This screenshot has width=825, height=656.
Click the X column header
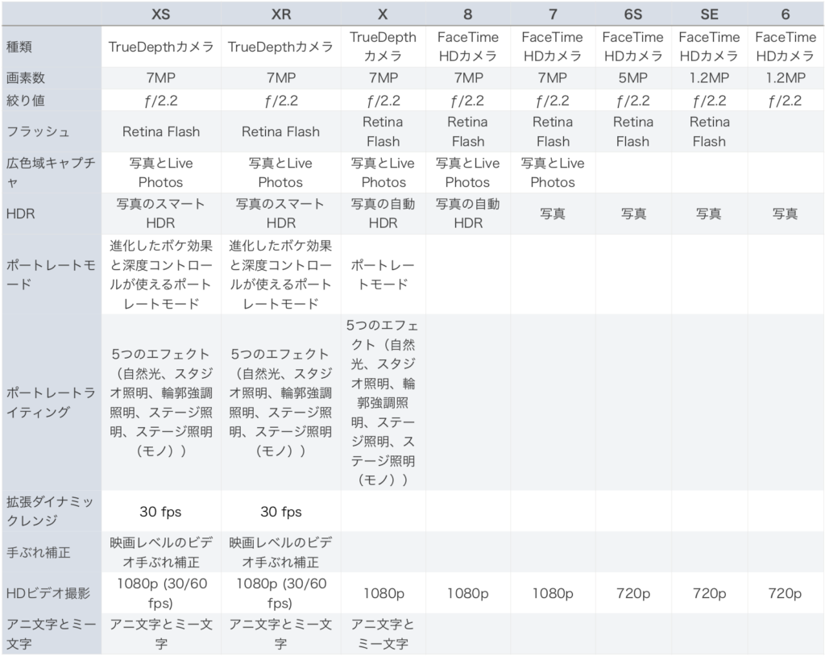[x=383, y=15]
